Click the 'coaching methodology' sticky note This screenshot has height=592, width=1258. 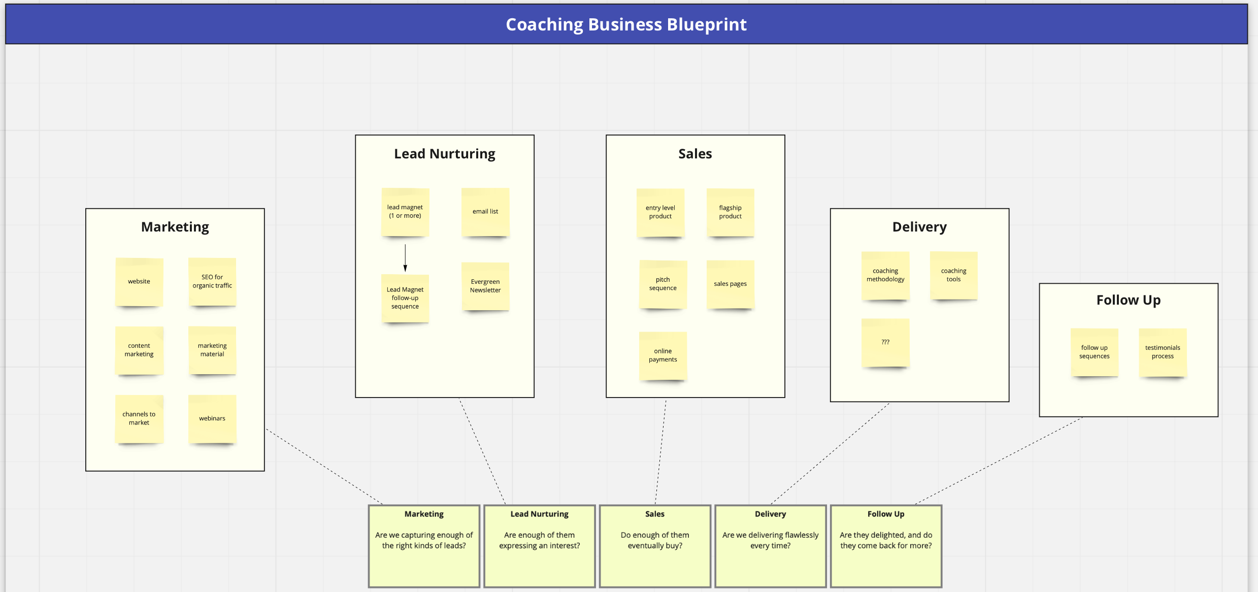885,275
